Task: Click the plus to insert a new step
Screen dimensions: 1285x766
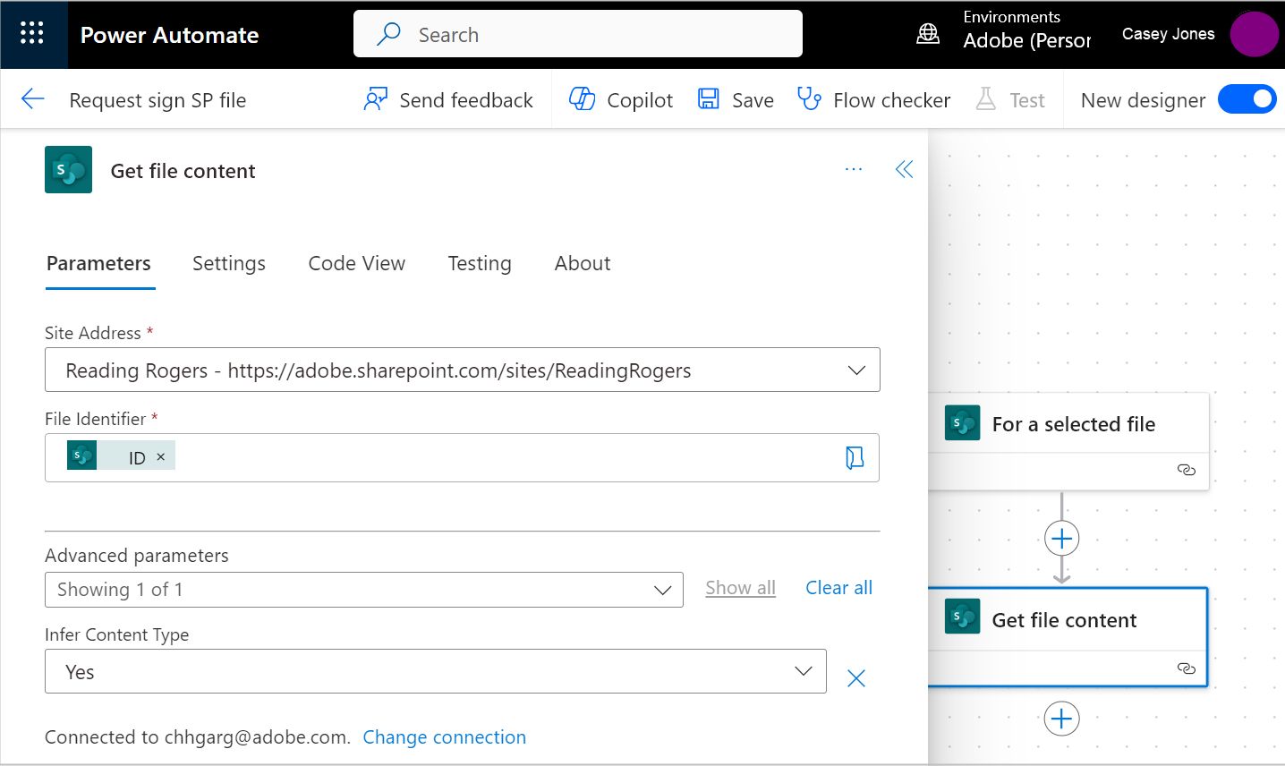Action: tap(1061, 719)
